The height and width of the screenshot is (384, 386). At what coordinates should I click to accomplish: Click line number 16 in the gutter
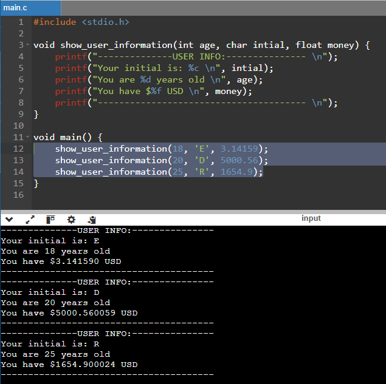click(18, 195)
